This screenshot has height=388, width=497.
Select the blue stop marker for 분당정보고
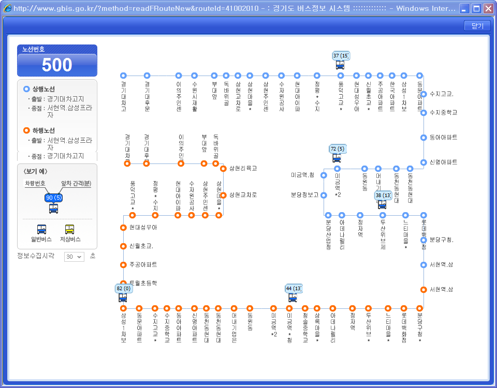(x=324, y=195)
